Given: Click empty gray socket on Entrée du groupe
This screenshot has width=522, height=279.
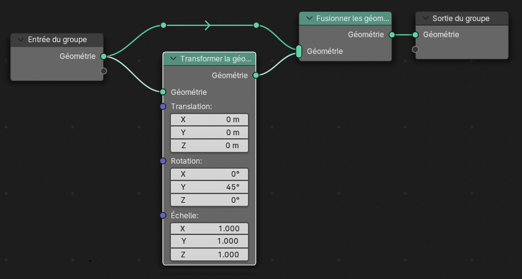Looking at the screenshot, I should 103,71.
